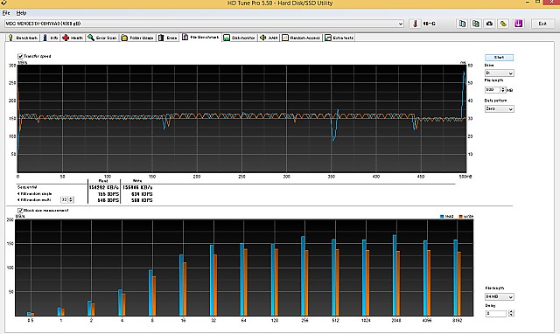Increase the 4 KB random multi queue stepper
The height and width of the screenshot is (334, 560).
71,198
